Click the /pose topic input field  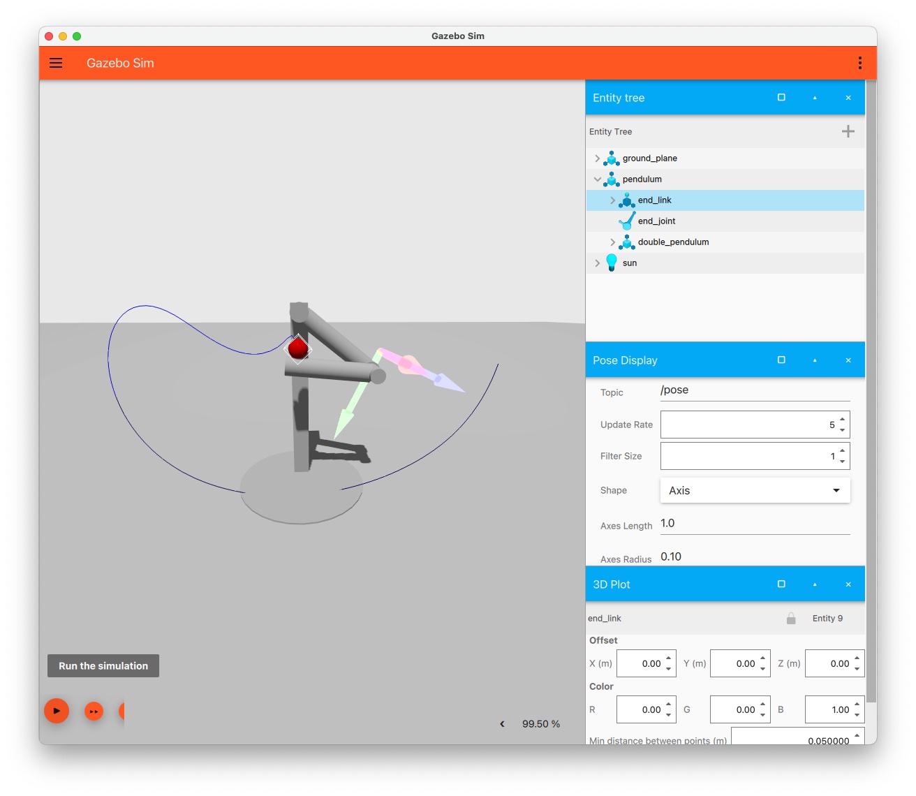coord(754,390)
